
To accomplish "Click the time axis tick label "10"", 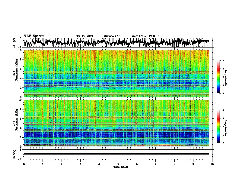I will click(212, 164).
